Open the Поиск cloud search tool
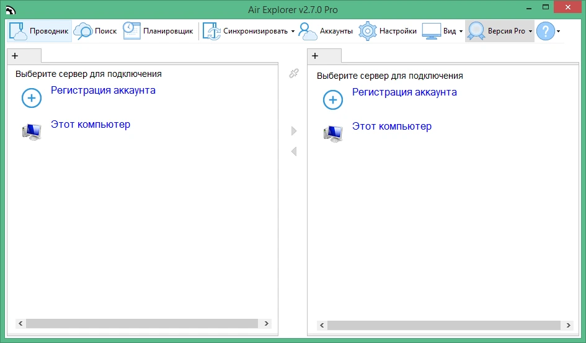Viewport: 586px width, 343px height. pos(95,31)
